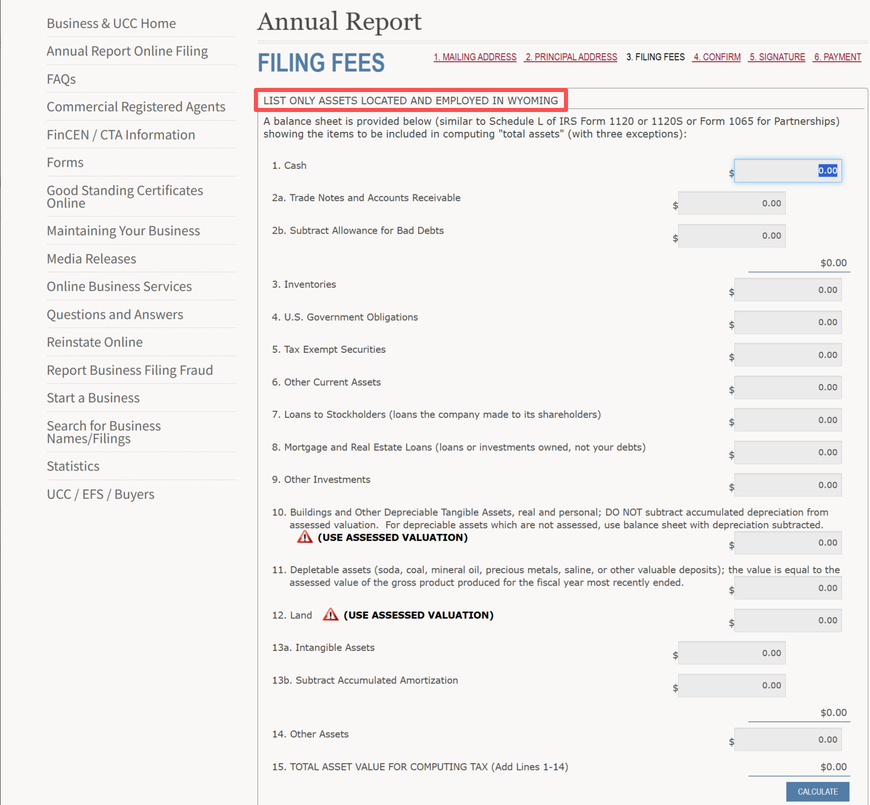The image size is (870, 805).
Task: Click Depletable assets amount field
Action: pos(788,588)
